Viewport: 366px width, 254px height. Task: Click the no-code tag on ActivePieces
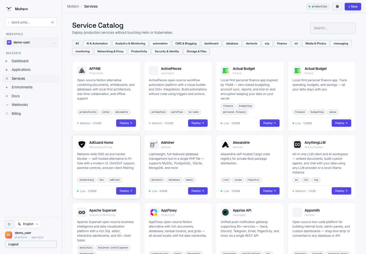pos(193,112)
